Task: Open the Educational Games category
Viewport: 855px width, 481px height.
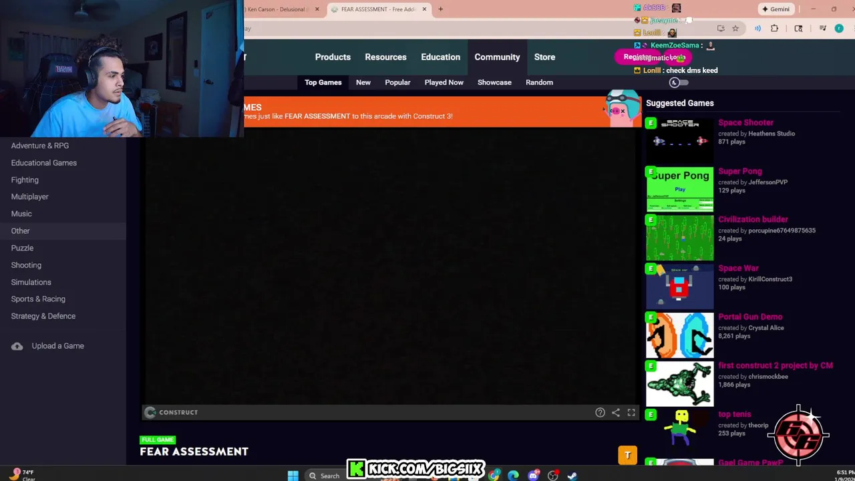Action: (x=44, y=163)
